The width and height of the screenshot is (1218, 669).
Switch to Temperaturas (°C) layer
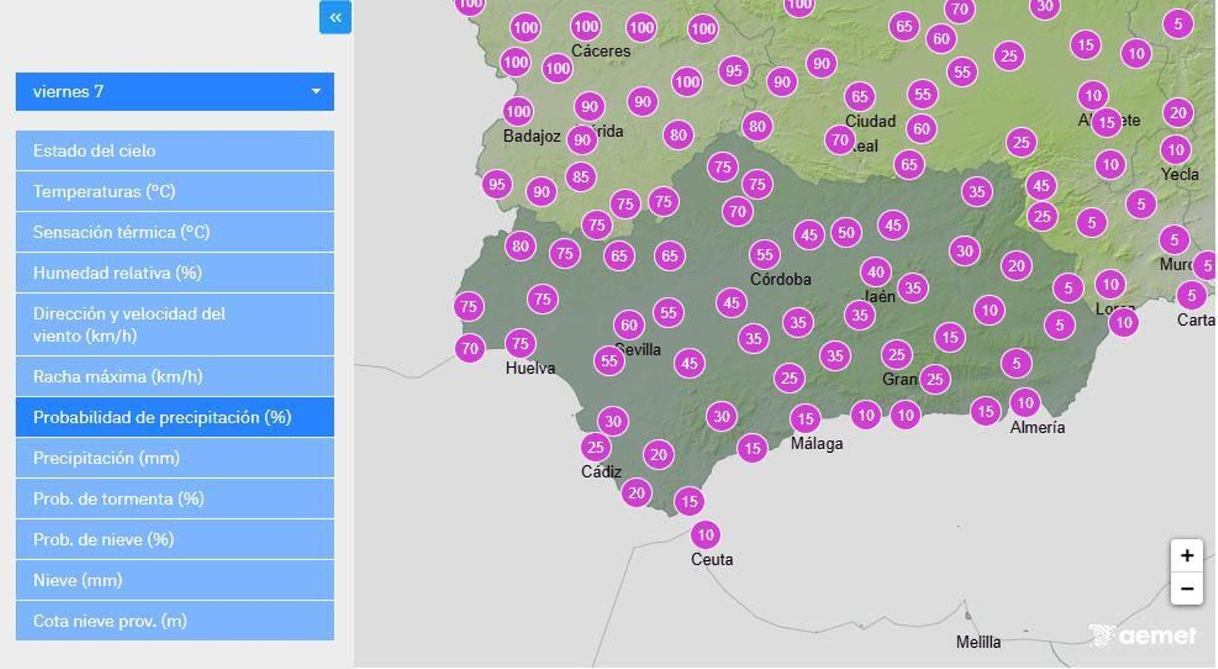(174, 191)
